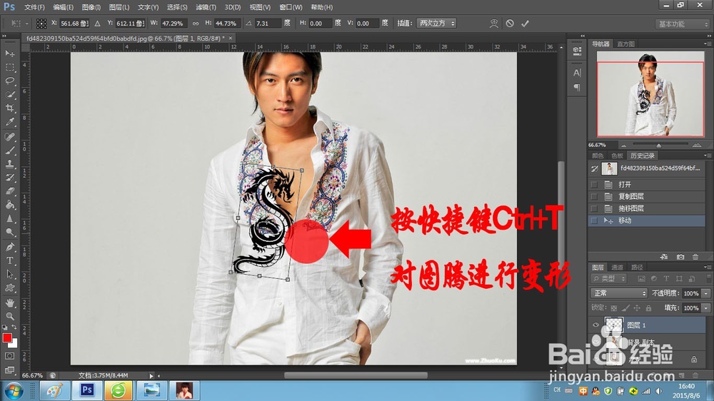Screen dimensions: 714x401
Task: Open the 基本功能 workspace dropdown
Action: point(682,24)
